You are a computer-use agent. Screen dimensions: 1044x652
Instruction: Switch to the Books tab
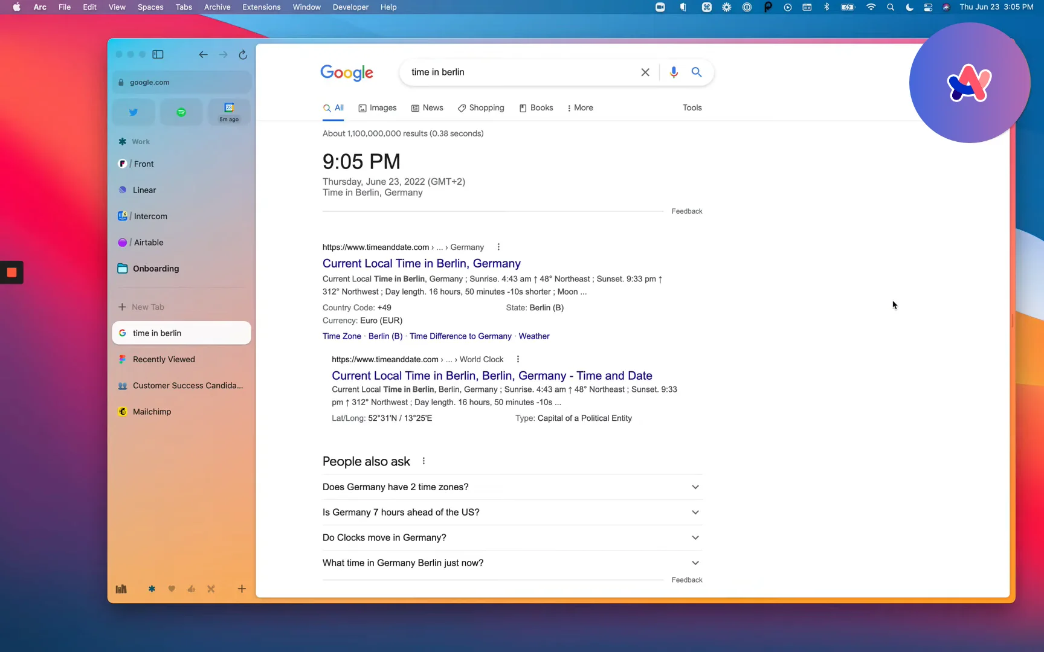point(536,108)
